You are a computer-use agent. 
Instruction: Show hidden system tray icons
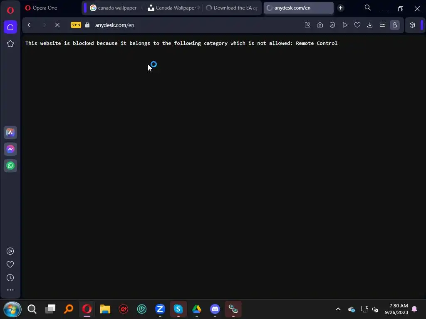(338, 309)
